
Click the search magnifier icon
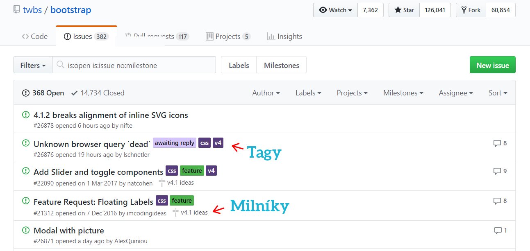tap(60, 65)
